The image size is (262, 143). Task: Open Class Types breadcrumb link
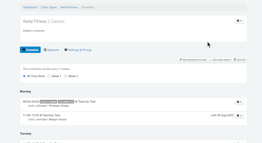pyautogui.click(x=49, y=7)
